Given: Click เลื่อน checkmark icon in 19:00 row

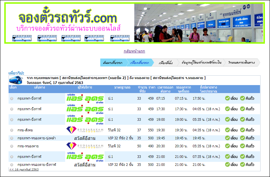Looking at the screenshot, I should pyautogui.click(x=227, y=119).
